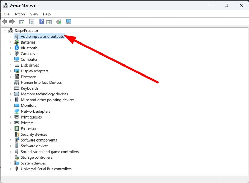Image resolution: width=249 pixels, height=183 pixels.
Task: Click the Update device driver toolbar icon
Action: point(59,21)
